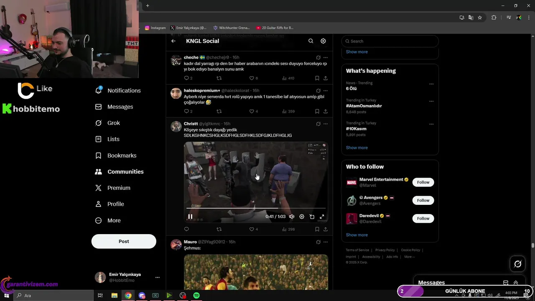535x301 pixels.
Task: Share Christt's video post
Action: click(x=326, y=229)
